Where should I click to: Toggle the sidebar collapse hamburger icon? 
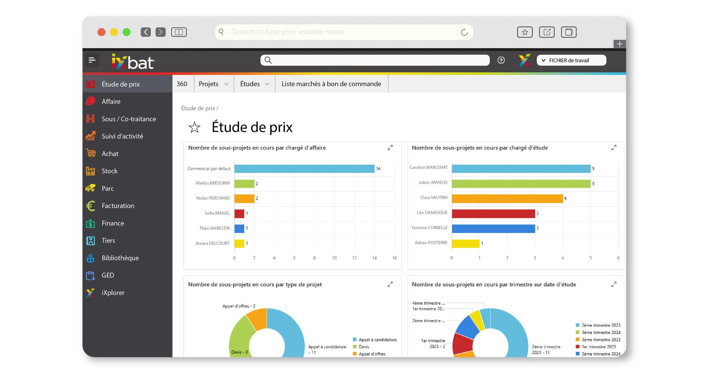pos(92,60)
